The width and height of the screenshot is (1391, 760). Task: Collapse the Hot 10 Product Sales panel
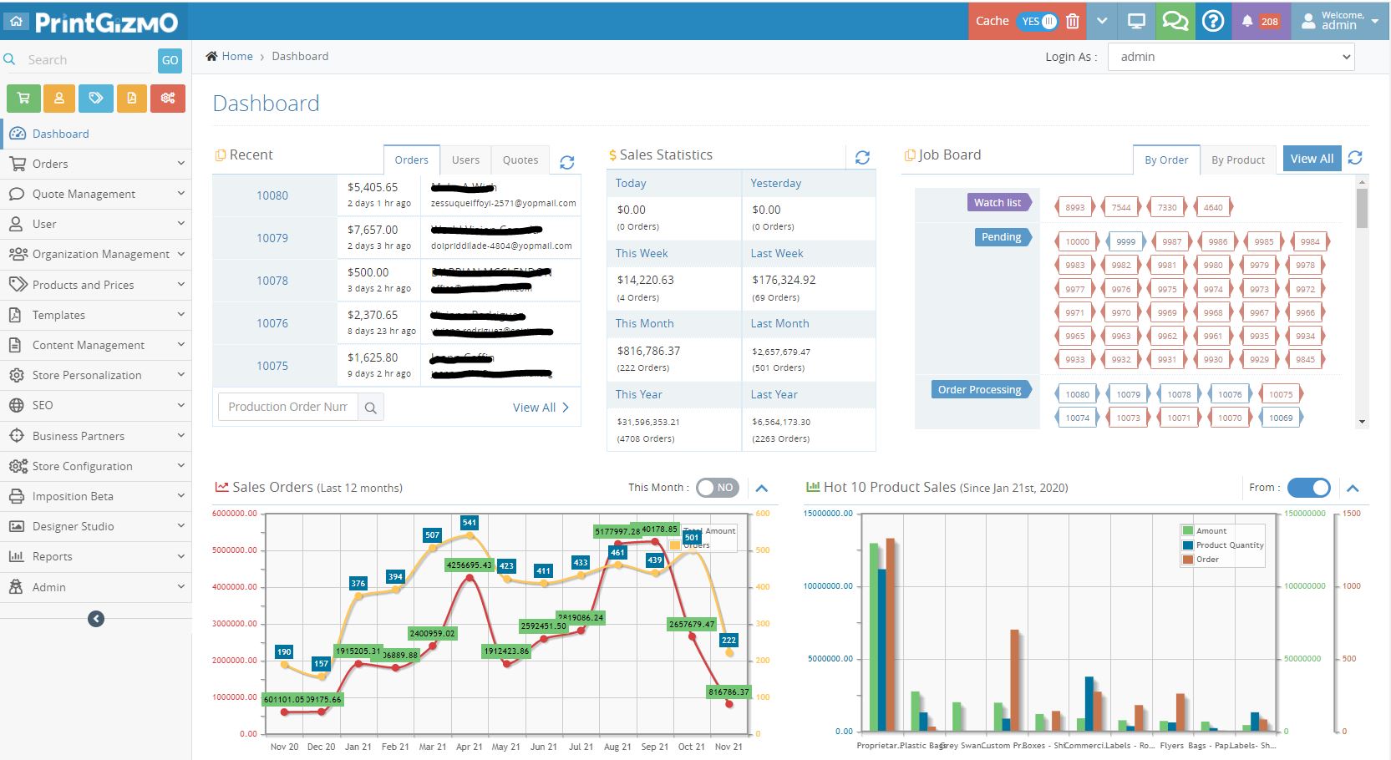(x=1353, y=489)
